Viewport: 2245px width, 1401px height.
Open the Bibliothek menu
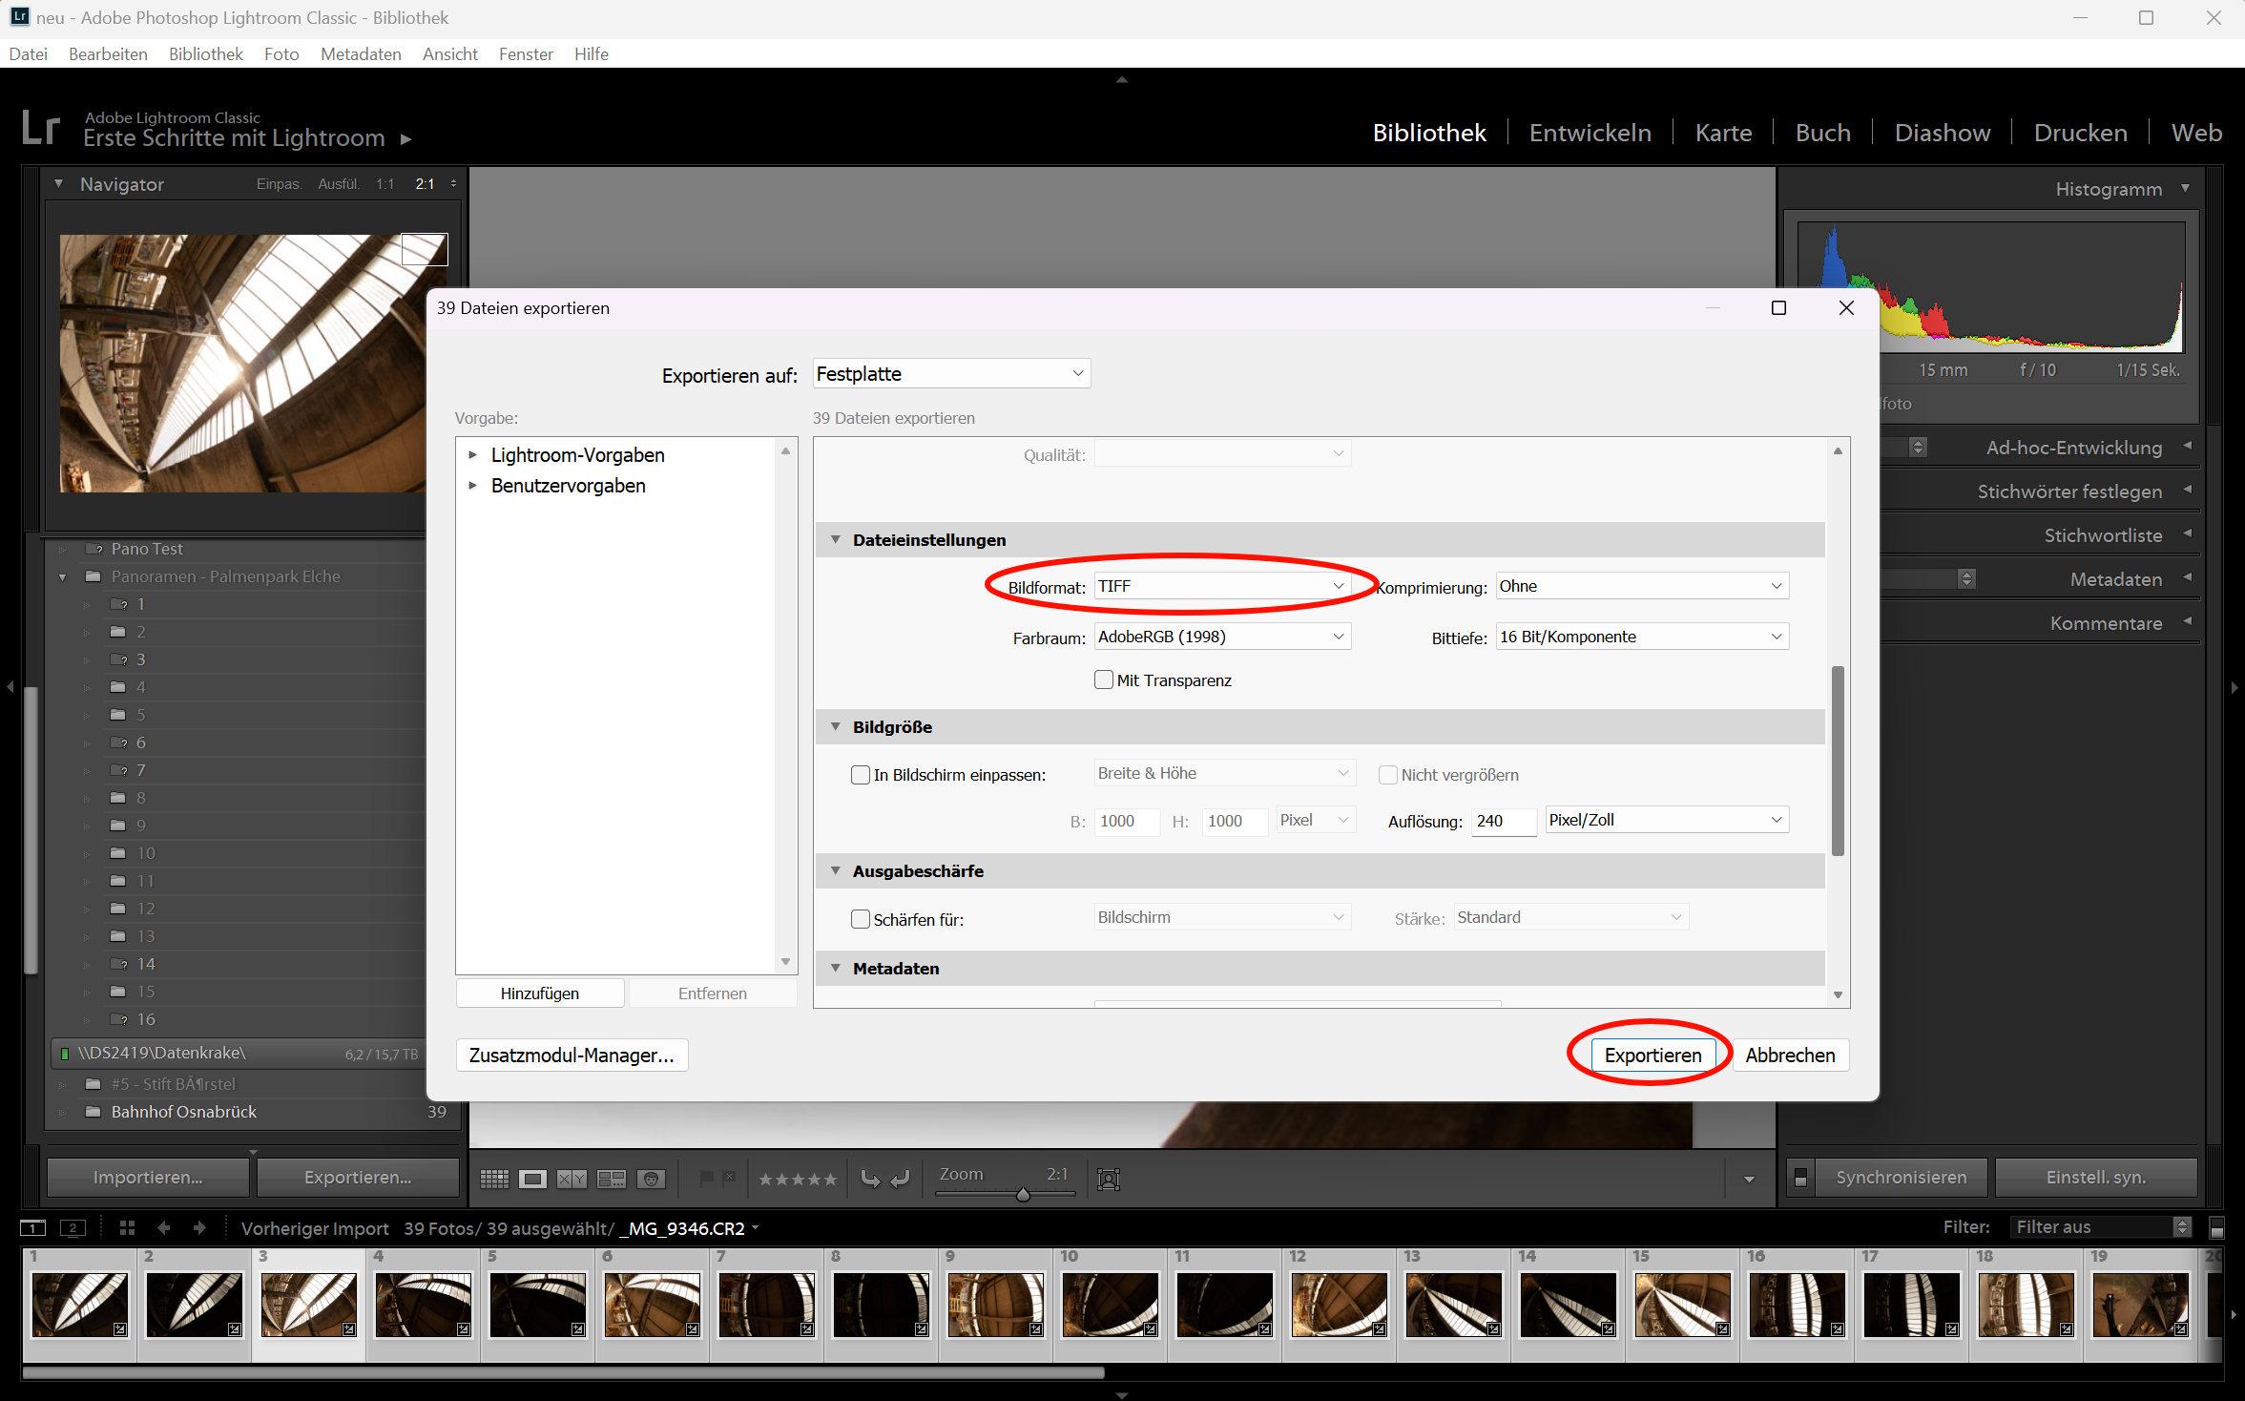(x=206, y=53)
